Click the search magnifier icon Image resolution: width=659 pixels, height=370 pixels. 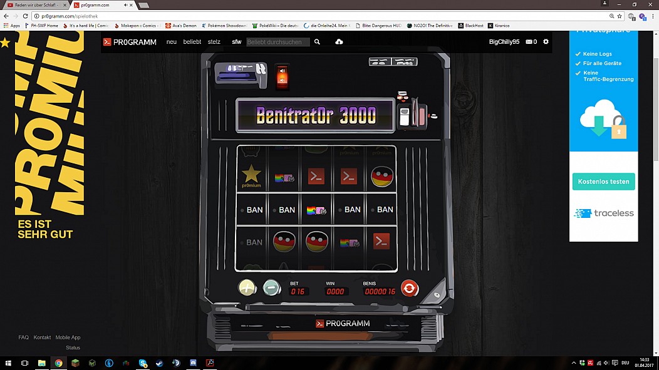pos(317,42)
